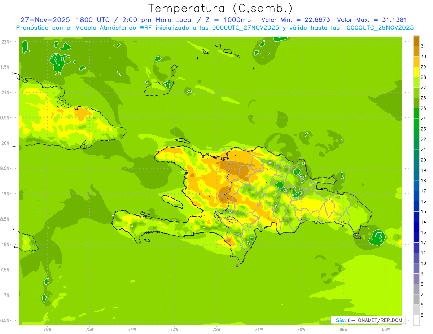Click the white contour label '25' on map
This screenshot has width=433, height=334.
point(57,73)
